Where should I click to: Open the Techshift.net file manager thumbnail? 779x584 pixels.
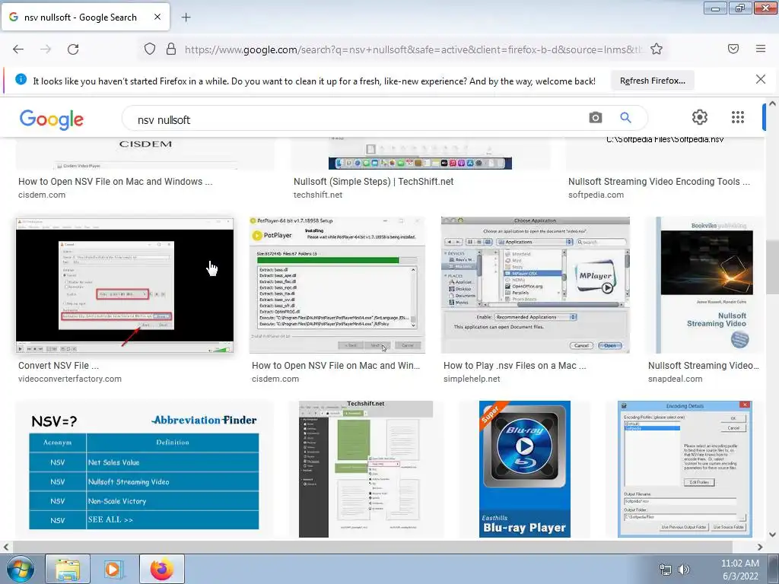(x=366, y=469)
